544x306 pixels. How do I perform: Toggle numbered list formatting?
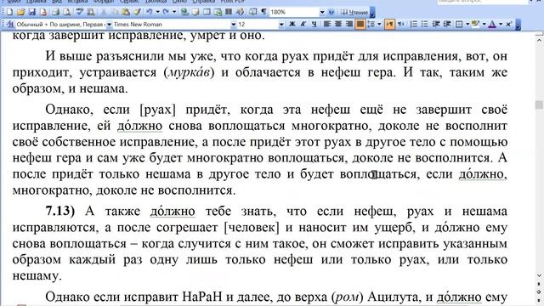[x=414, y=25]
